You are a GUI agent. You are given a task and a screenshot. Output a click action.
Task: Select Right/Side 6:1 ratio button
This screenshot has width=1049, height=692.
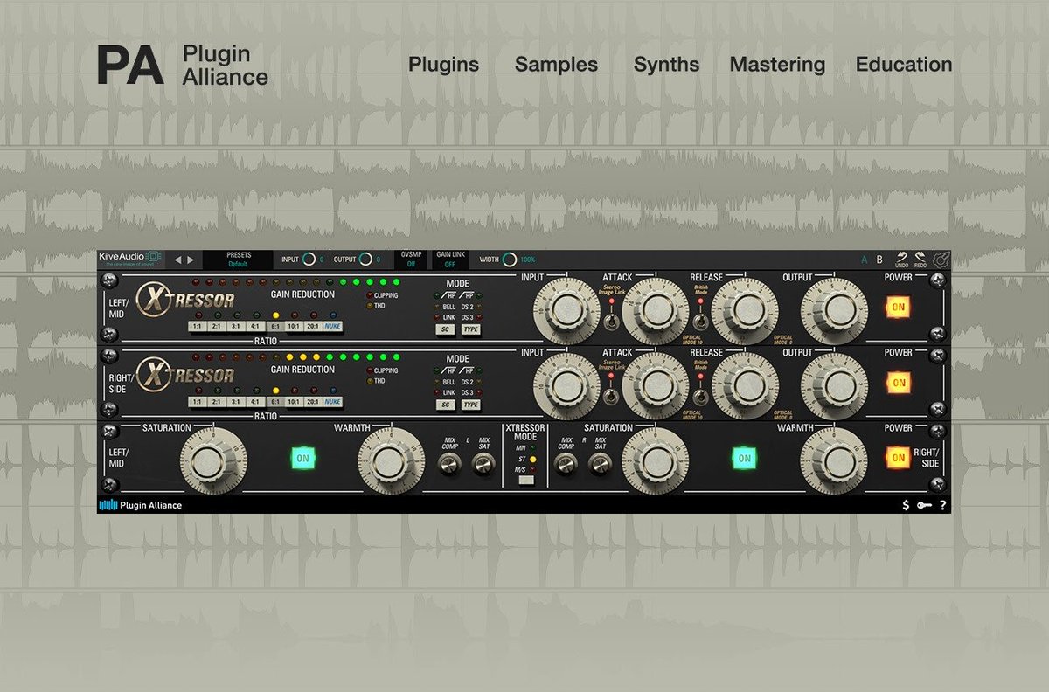tap(274, 402)
